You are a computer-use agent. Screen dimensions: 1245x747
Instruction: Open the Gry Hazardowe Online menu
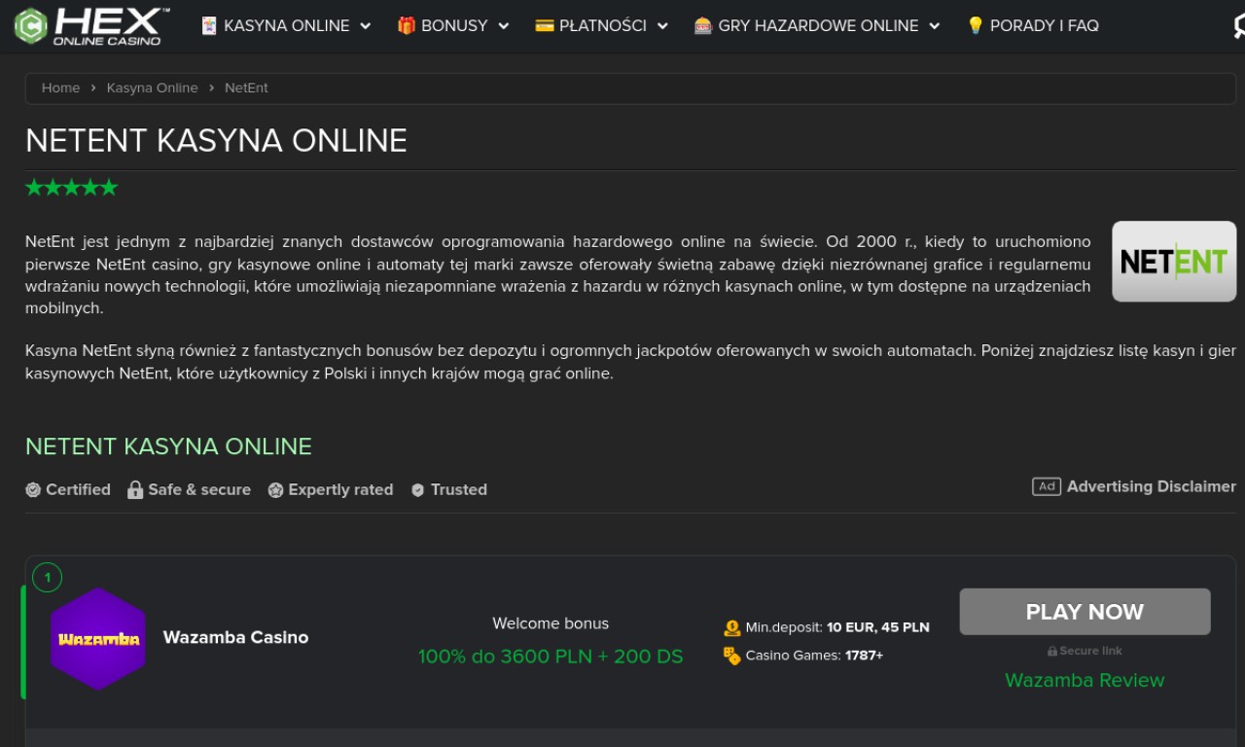(x=817, y=26)
